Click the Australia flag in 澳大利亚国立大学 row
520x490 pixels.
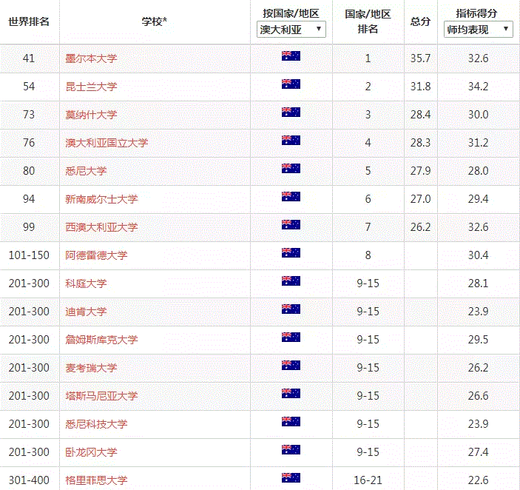tap(291, 141)
